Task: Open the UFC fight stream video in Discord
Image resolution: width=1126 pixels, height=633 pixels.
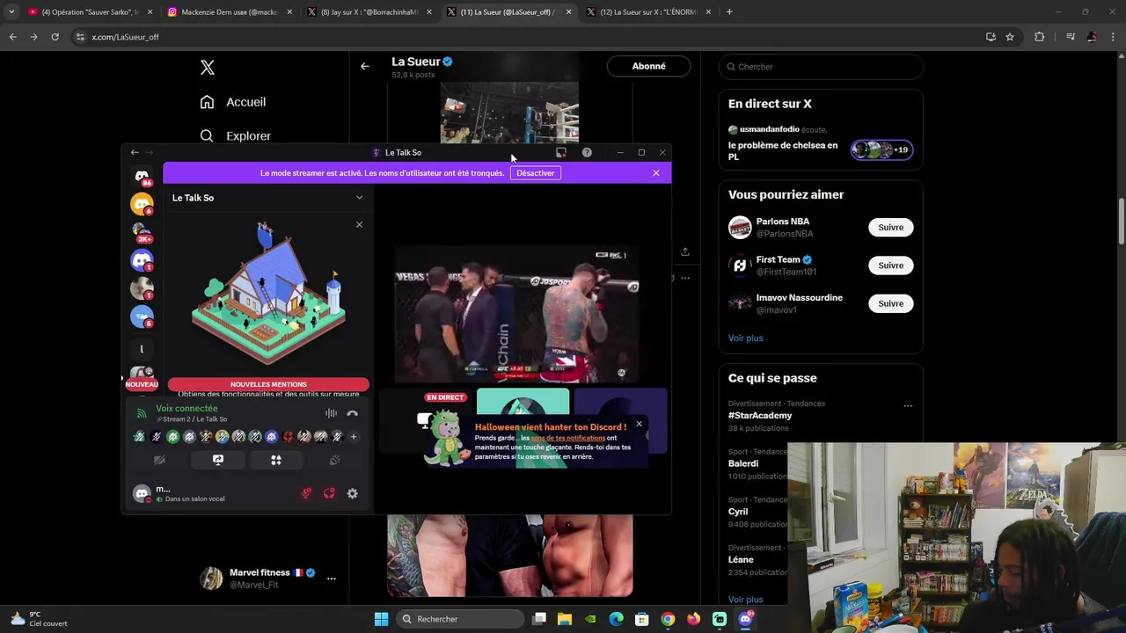Action: point(516,314)
